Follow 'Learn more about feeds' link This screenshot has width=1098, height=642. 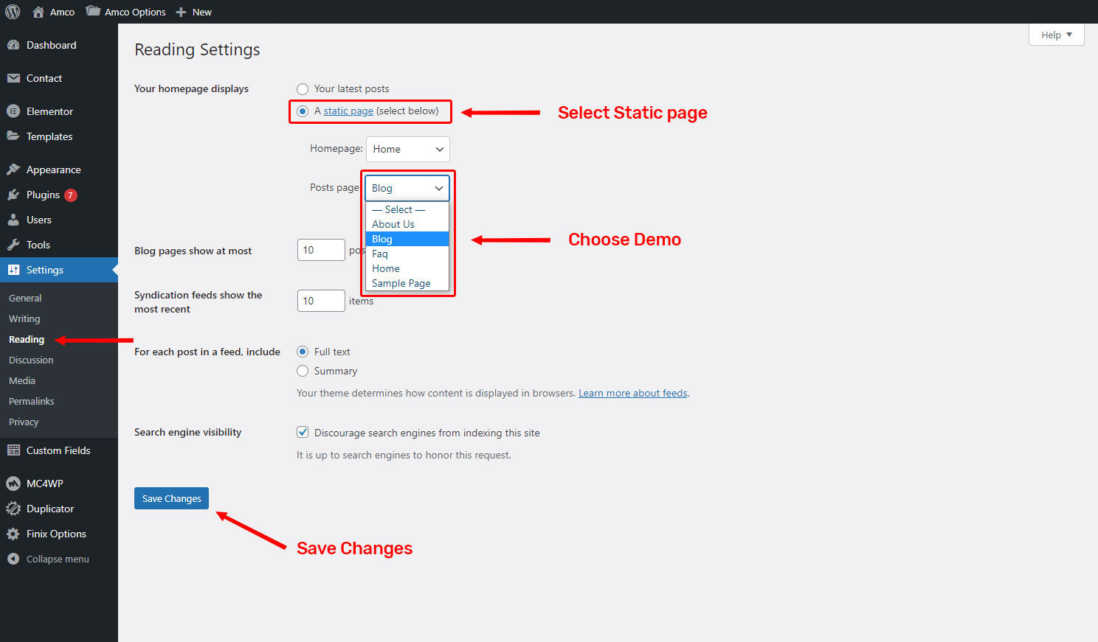[632, 393]
